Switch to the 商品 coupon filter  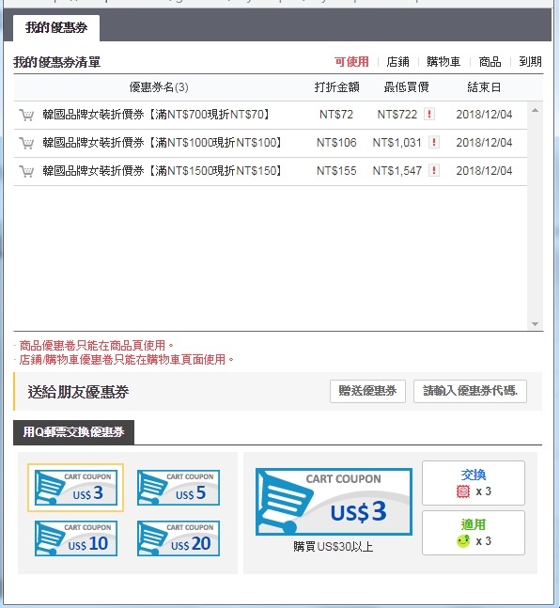490,62
